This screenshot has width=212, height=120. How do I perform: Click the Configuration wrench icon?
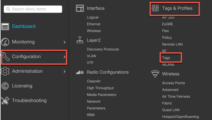click(x=5, y=57)
